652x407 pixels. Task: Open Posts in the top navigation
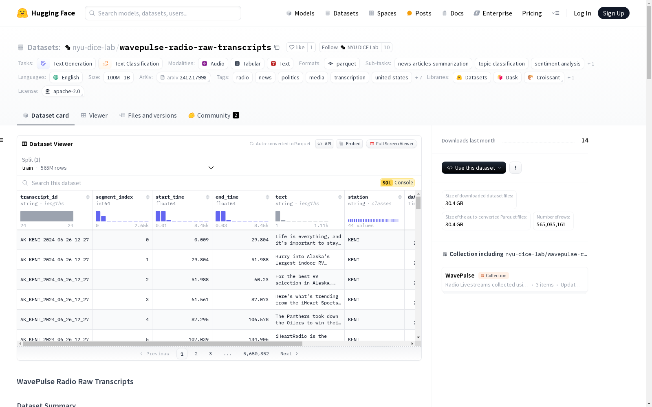[x=419, y=13]
